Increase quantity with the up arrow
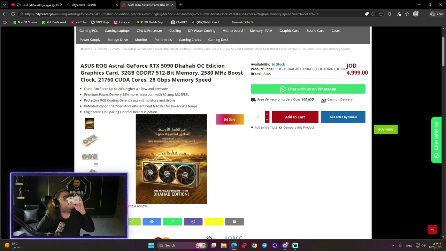This screenshot has height=251, width=446. tap(267, 114)
